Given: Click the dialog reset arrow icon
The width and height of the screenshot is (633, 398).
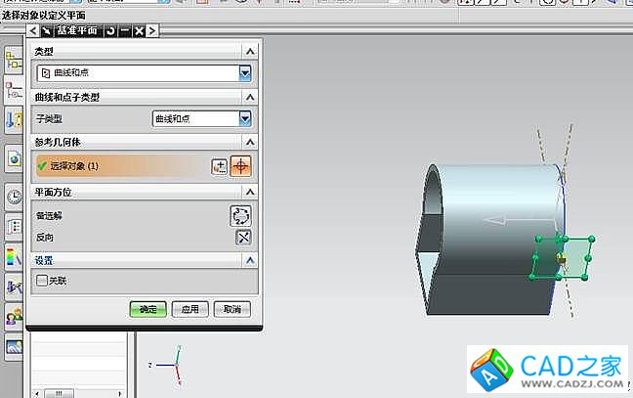Looking at the screenshot, I should pyautogui.click(x=111, y=31).
